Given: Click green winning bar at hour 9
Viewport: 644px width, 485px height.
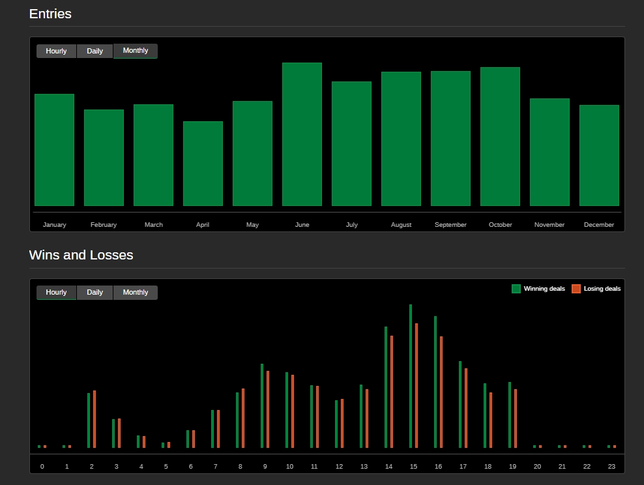Looking at the screenshot, I should click(262, 405).
